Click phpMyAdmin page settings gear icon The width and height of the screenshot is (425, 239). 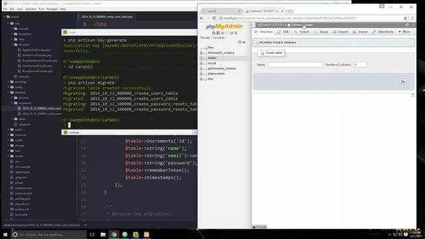coord(408,25)
